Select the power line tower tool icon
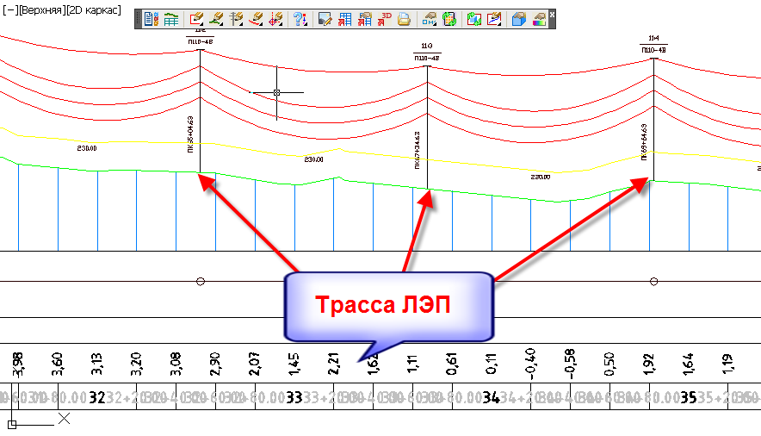Viewport: 761px width, 436px height. (236, 18)
